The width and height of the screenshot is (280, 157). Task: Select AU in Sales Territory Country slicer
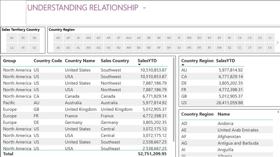pyautogui.click(x=12, y=38)
